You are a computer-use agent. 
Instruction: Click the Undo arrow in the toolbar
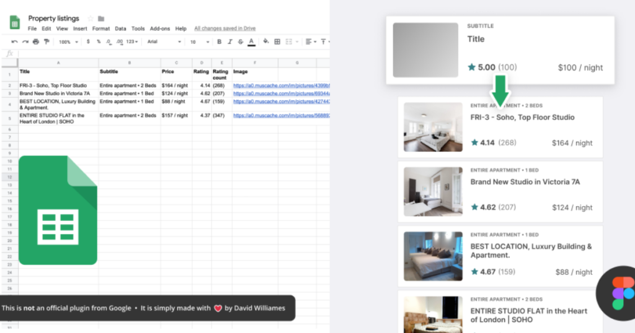pyautogui.click(x=15, y=41)
